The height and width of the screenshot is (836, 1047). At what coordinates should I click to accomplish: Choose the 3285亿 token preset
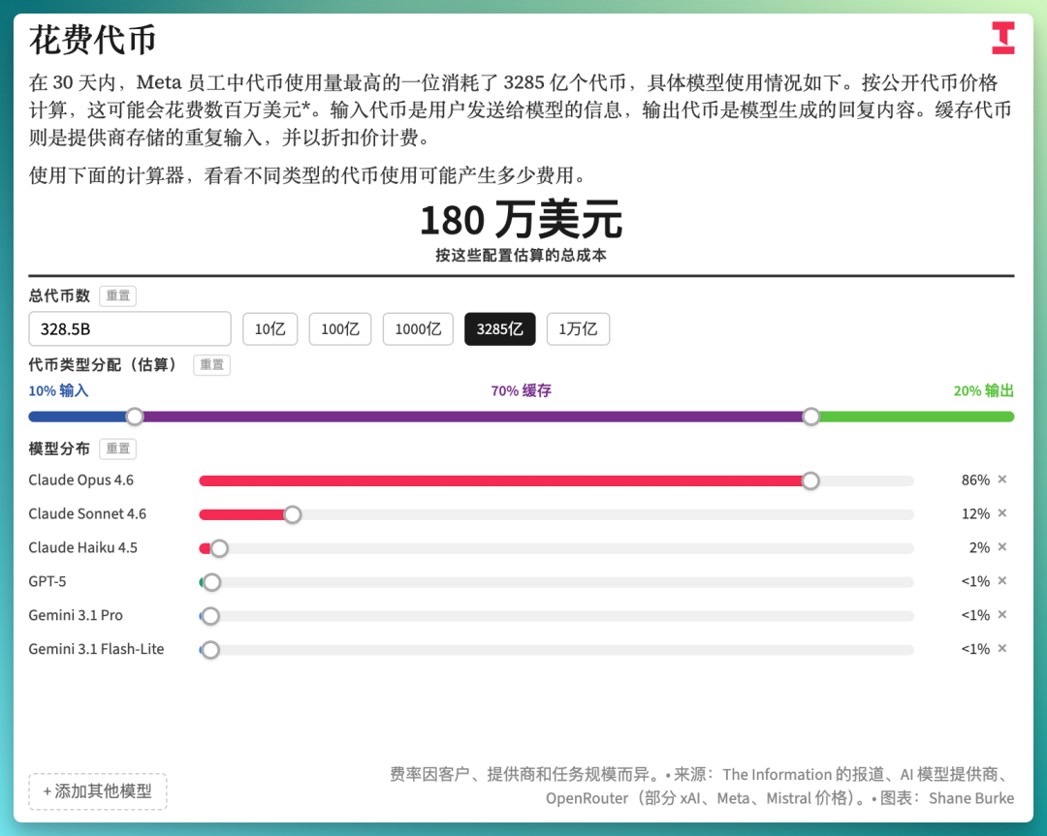pyautogui.click(x=499, y=329)
